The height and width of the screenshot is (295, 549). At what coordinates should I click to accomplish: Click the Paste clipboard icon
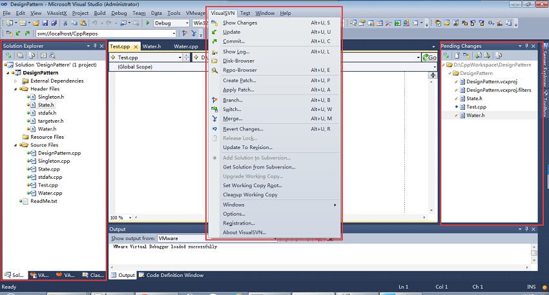click(83, 23)
